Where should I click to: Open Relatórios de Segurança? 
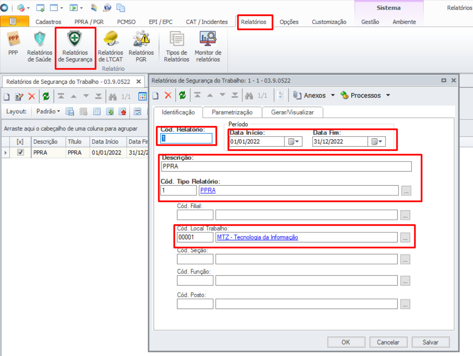point(75,47)
